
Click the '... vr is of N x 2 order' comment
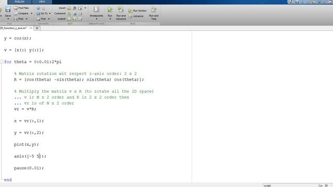click(44, 103)
